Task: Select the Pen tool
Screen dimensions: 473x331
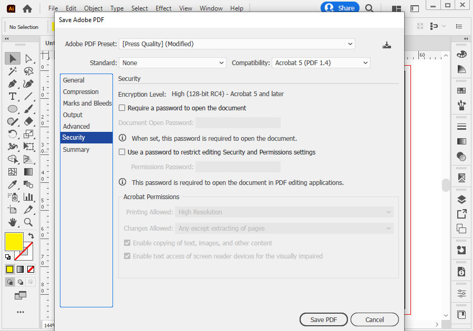Action: [x=13, y=84]
